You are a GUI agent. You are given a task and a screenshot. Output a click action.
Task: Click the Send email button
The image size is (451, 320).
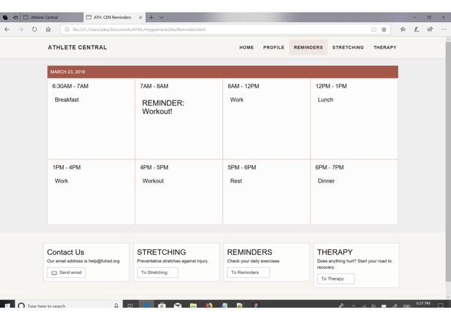point(66,272)
